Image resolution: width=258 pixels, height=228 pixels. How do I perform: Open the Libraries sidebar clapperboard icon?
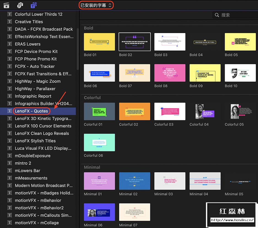click(x=6, y=5)
